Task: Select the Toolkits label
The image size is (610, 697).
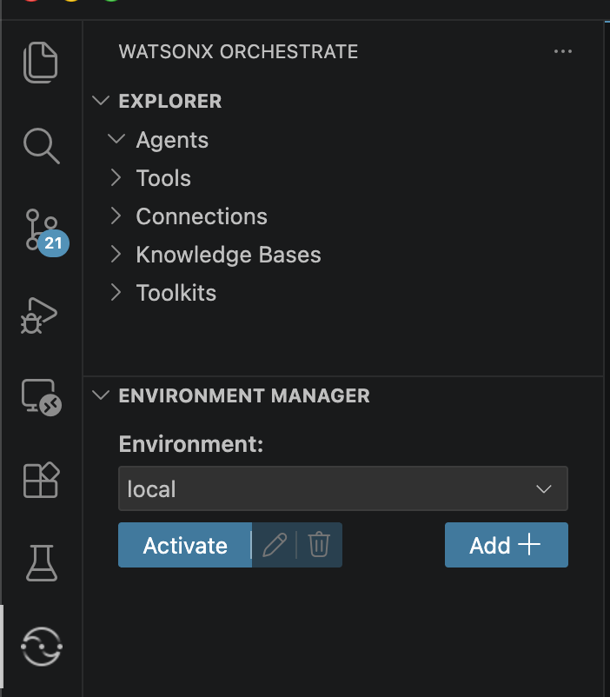Action: [176, 293]
